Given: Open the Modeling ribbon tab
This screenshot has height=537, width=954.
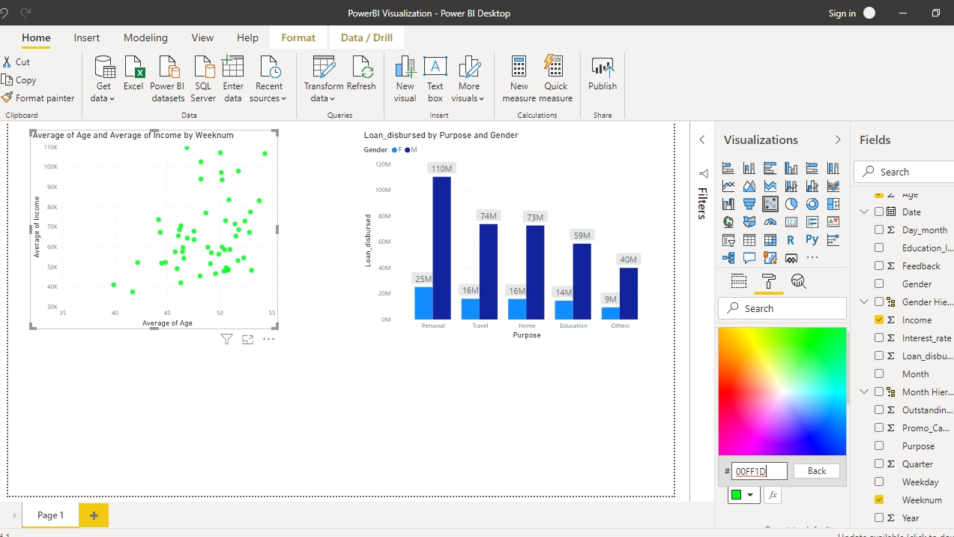Looking at the screenshot, I should 145,37.
